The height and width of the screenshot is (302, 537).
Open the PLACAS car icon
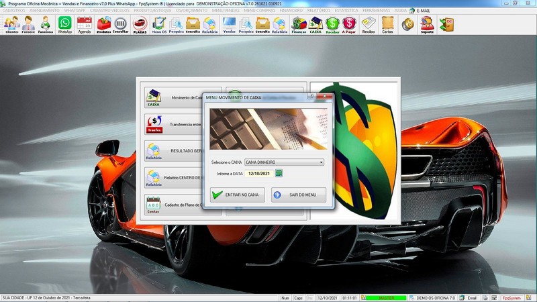(140, 25)
